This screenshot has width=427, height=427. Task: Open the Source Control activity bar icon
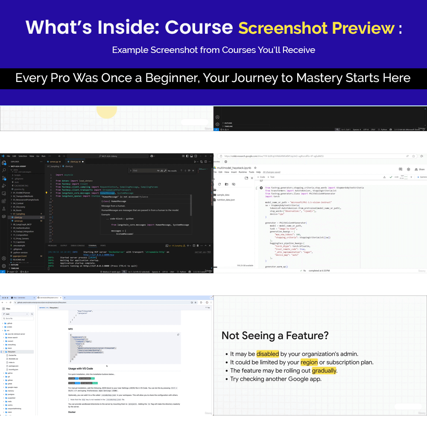pyautogui.click(x=3, y=178)
